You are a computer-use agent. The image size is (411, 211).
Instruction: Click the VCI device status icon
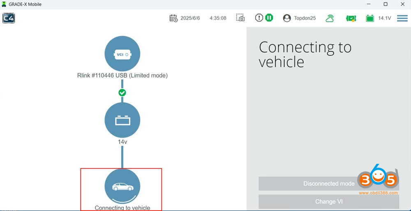point(351,18)
